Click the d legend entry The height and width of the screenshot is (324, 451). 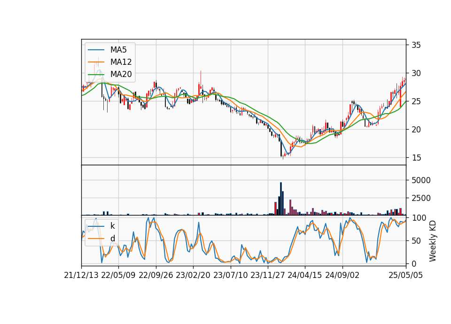[112, 239]
